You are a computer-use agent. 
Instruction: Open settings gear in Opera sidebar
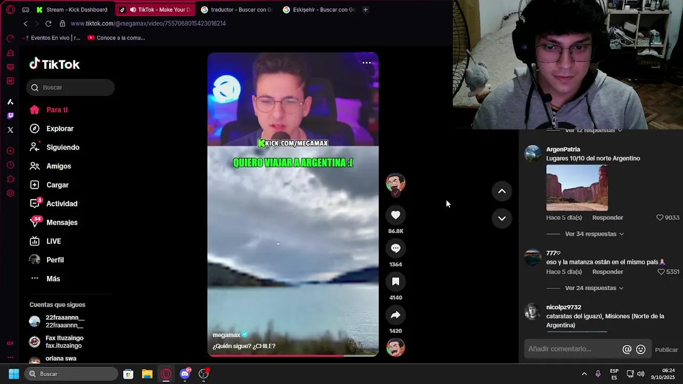coord(10,193)
